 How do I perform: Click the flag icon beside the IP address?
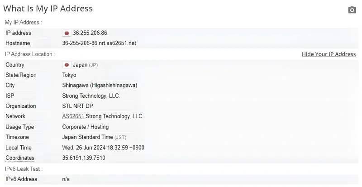[67, 33]
